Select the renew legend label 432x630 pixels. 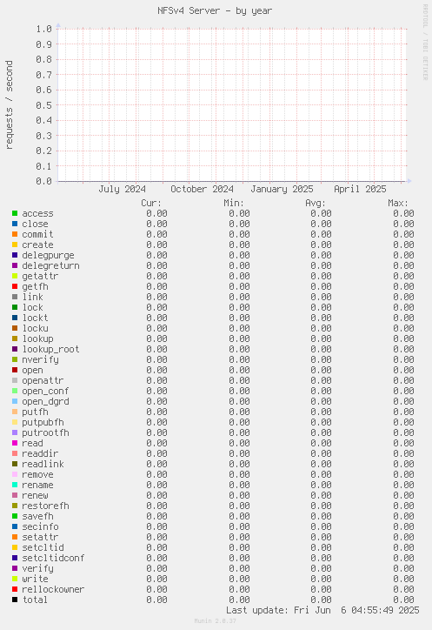tap(35, 495)
